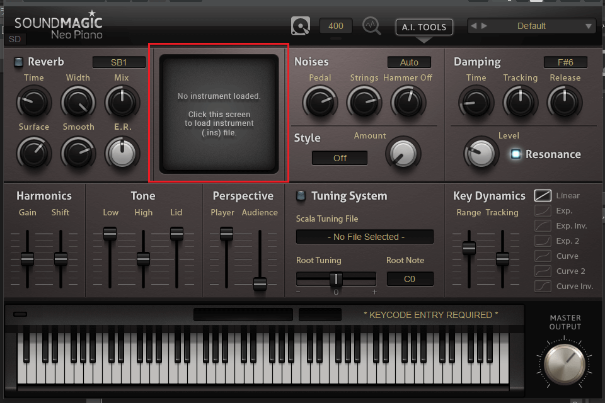Viewport: 605px width, 403px height.
Task: Click the Harmonics Gain slider handle
Action: coord(27,259)
